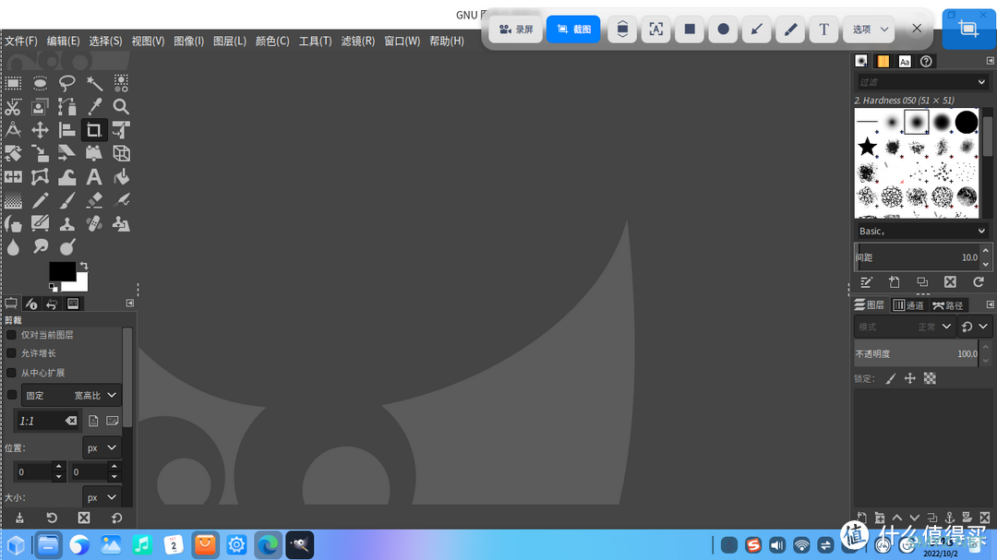This screenshot has height=560, width=997.
Task: Select the Eraser tool
Action: (94, 201)
